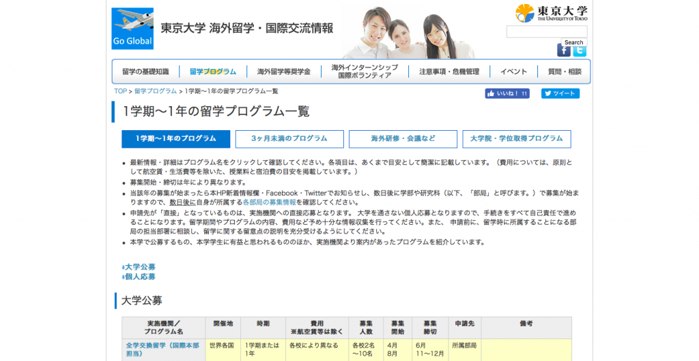Open the Twitter icon link
This screenshot has height=361, width=699.
point(580,50)
